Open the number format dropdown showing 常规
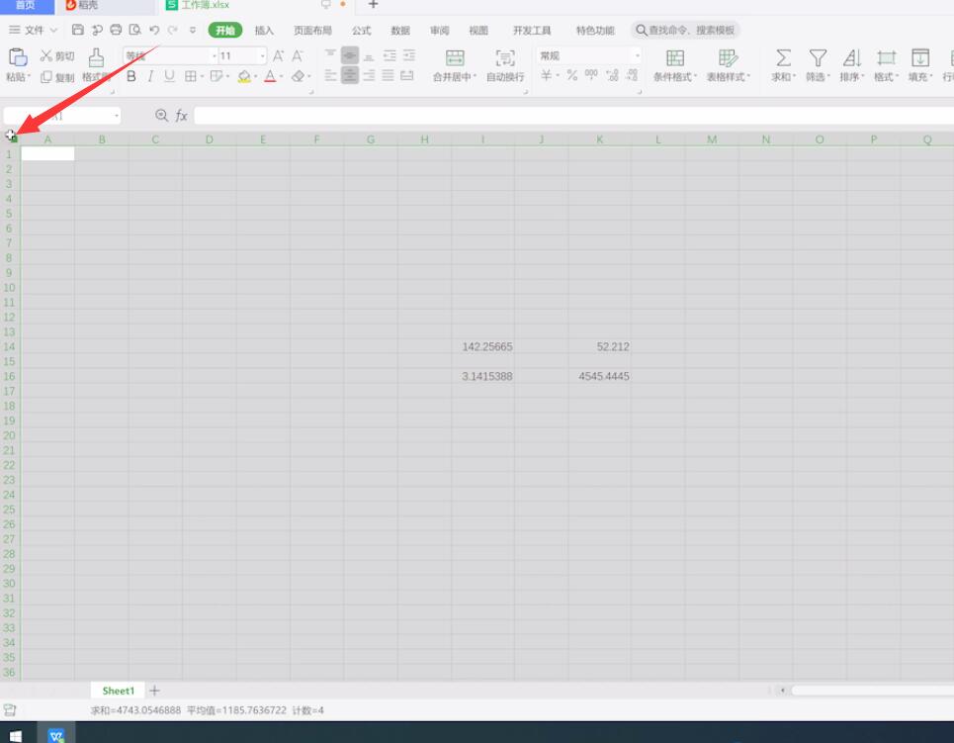Image resolution: width=954 pixels, height=743 pixels. pos(636,55)
